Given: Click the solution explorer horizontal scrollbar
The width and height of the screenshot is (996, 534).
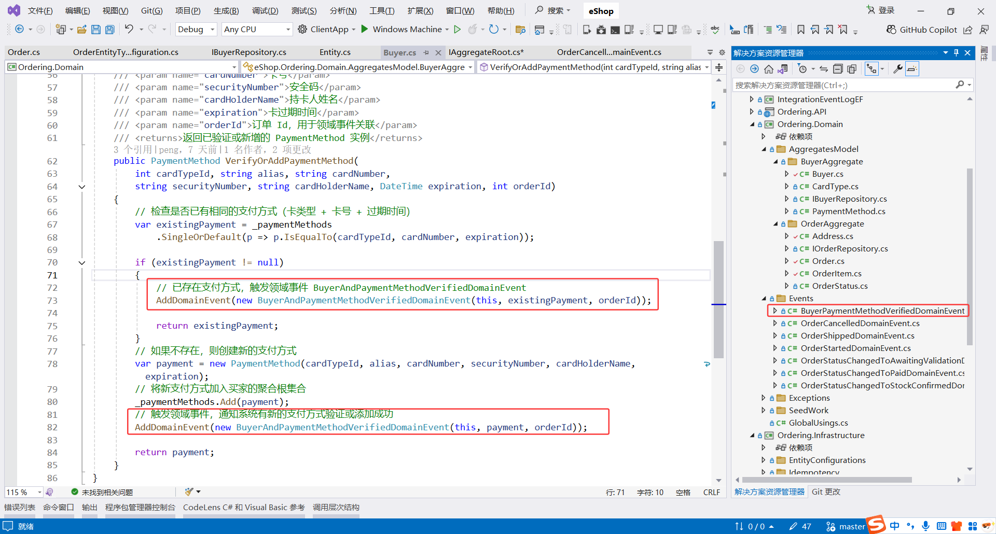Looking at the screenshot, I should pyautogui.click(x=826, y=480).
